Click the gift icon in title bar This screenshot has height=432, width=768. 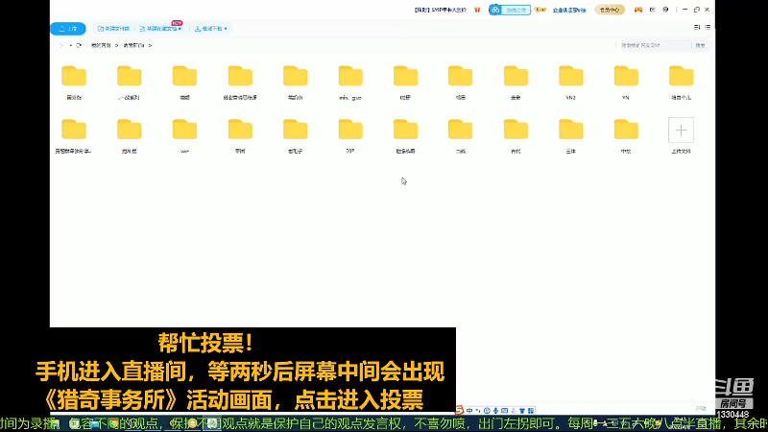[x=477, y=10]
